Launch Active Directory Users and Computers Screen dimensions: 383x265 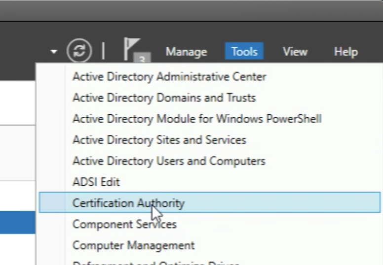pos(169,161)
